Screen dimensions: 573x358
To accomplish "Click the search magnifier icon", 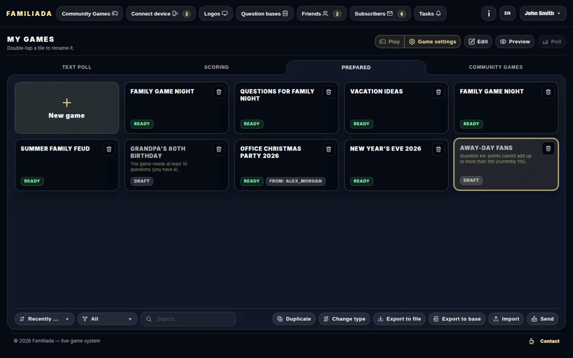I will coord(149,319).
